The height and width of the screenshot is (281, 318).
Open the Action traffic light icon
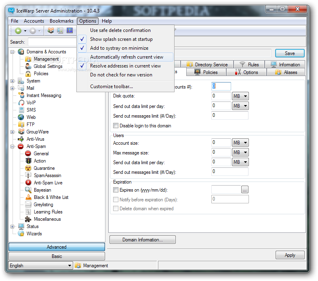[x=28, y=161]
